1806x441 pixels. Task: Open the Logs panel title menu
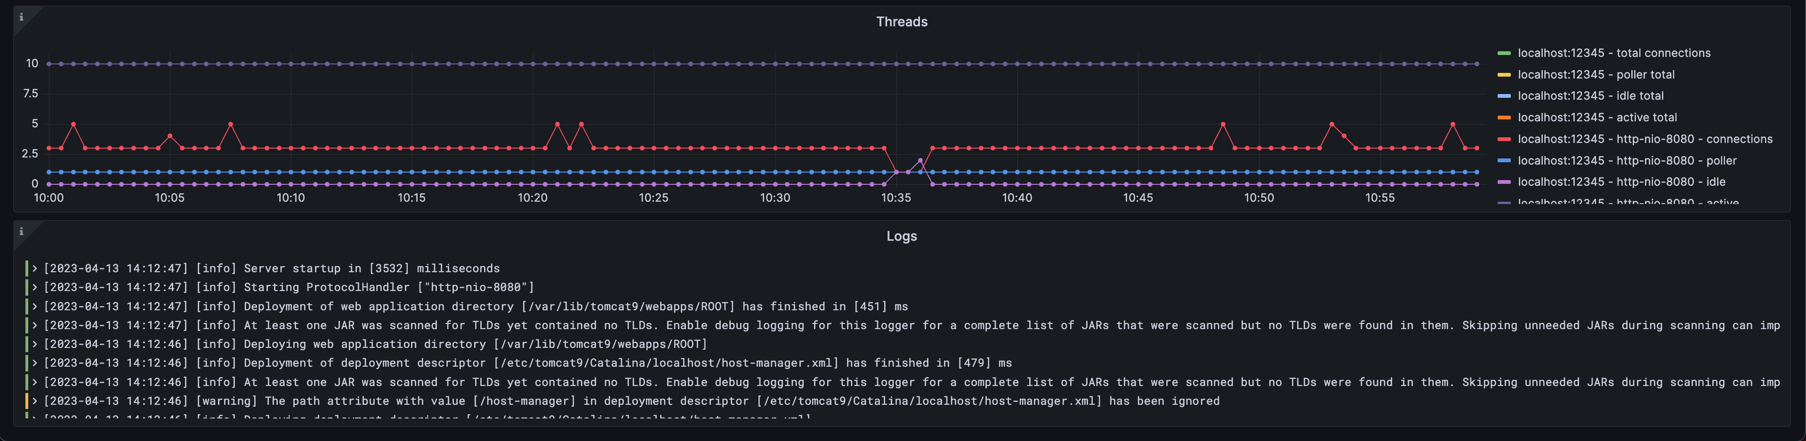902,236
